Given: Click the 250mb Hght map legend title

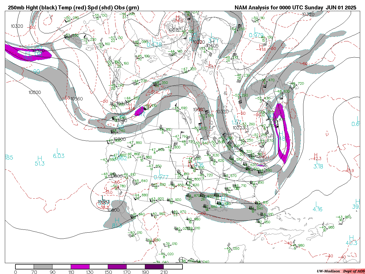Looking at the screenshot, I should 74,8.
